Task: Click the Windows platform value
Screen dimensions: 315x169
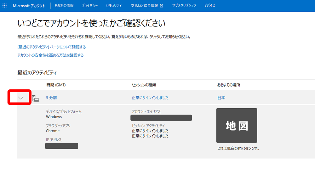Action: [x=54, y=117]
